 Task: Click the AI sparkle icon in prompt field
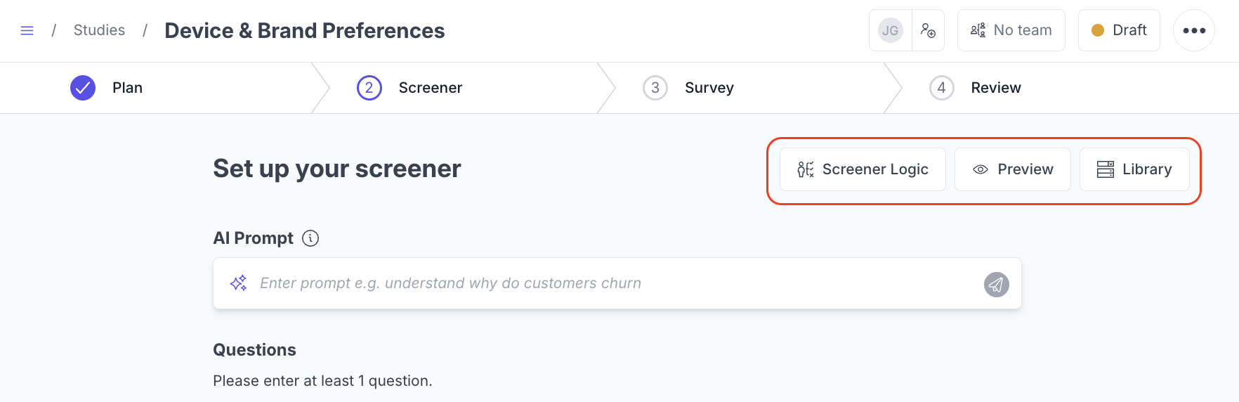pos(239,283)
